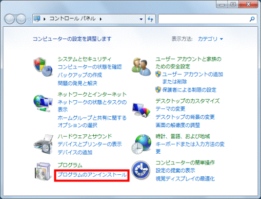Click 設定の提案の表示 link
261x199 pixels.
tap(175, 171)
